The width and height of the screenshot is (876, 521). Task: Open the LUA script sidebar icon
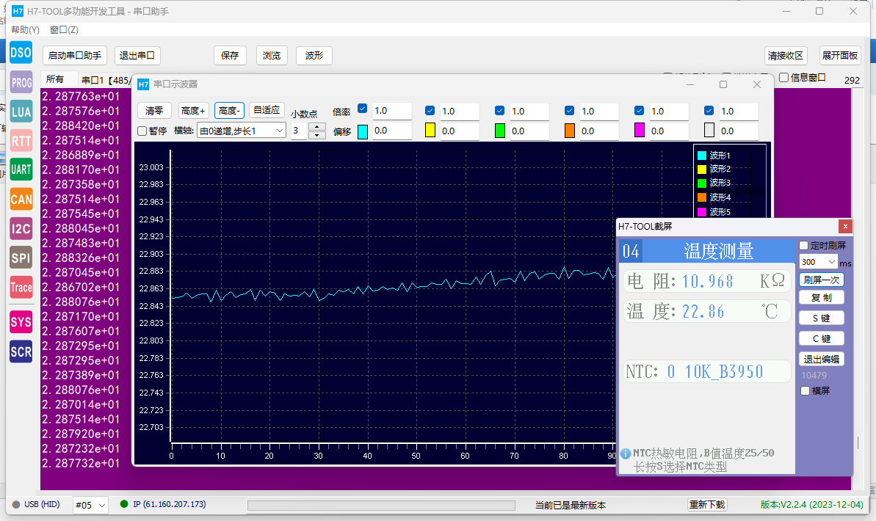(21, 112)
